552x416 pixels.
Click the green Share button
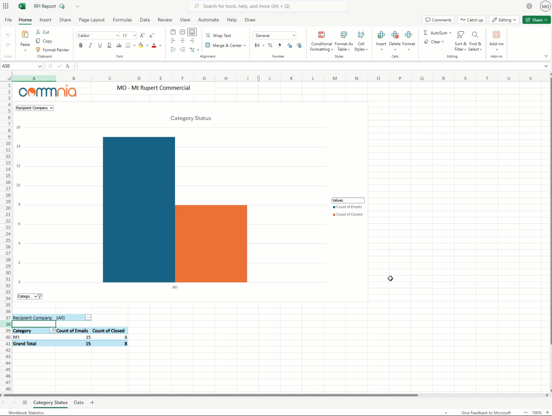click(536, 20)
